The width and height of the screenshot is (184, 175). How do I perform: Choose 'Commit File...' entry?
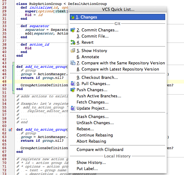pos(93,36)
